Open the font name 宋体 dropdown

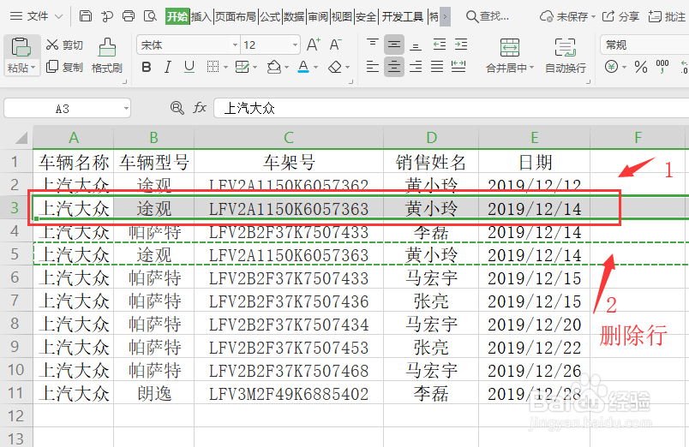235,45
